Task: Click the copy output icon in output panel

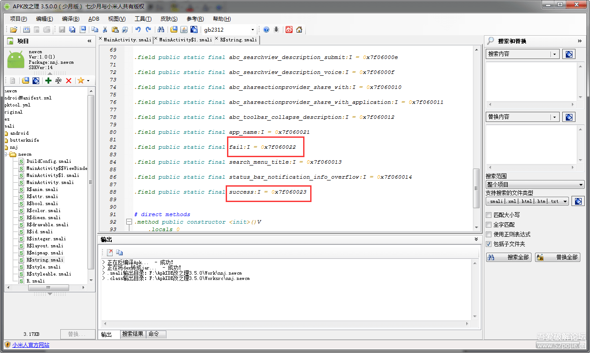Action: 119,252
